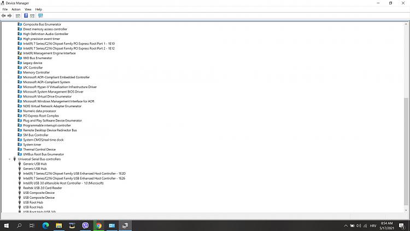Screen dimensions: 410x231
Task: Select NDIS Virtual Network Adapter Enumerator
Action: [52, 106]
